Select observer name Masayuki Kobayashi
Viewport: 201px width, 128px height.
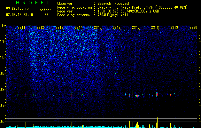point(115,4)
